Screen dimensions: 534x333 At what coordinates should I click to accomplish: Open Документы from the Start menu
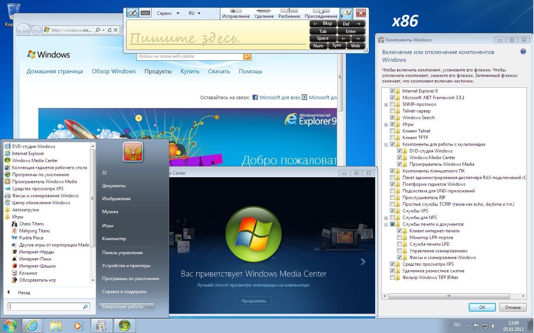point(114,186)
